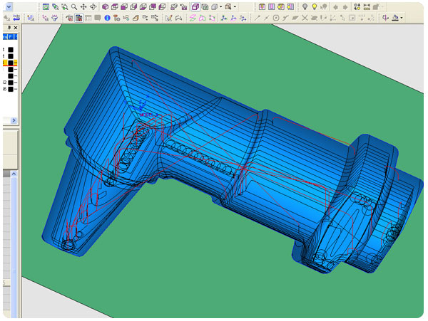Activate the Pan view tool
This screenshot has width=428, height=321.
[x=83, y=6]
